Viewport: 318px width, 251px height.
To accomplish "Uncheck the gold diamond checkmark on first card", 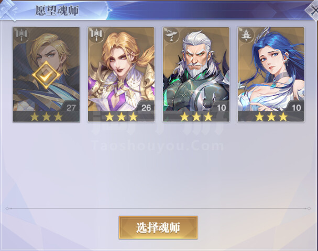I will pos(46,75).
